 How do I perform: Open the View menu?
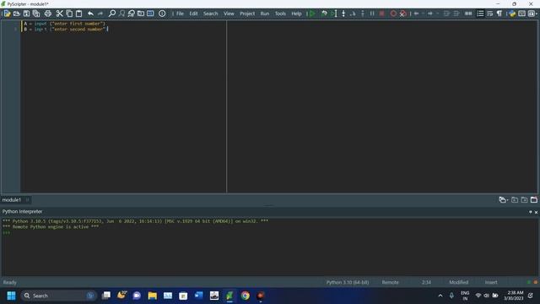tap(229, 14)
